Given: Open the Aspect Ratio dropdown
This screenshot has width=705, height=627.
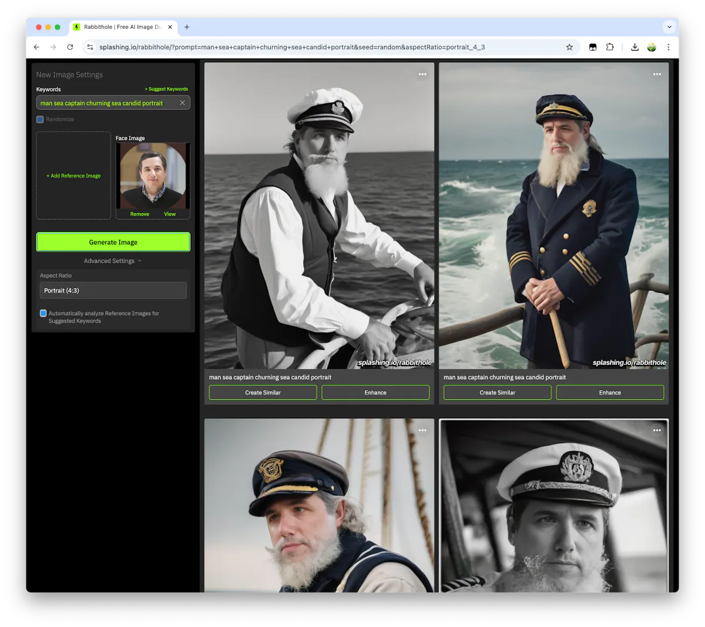Looking at the screenshot, I should click(x=113, y=290).
